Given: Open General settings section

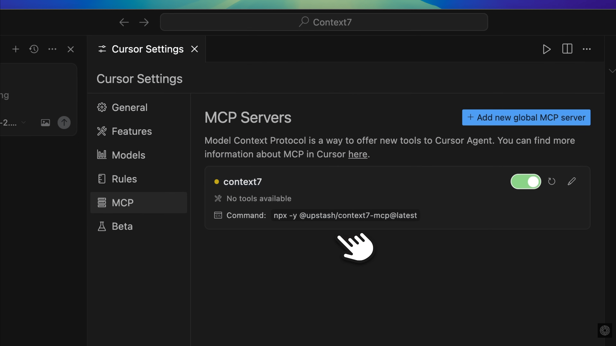Looking at the screenshot, I should point(139,107).
